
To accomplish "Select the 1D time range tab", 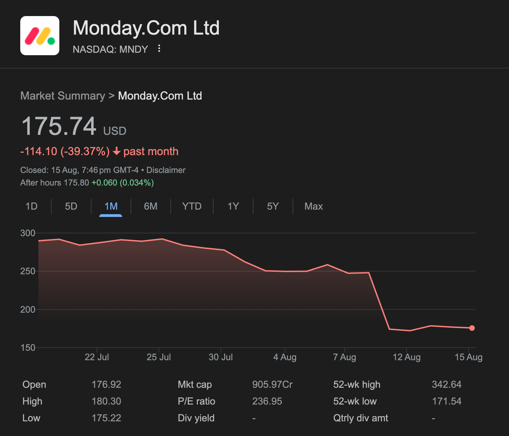I will (31, 206).
